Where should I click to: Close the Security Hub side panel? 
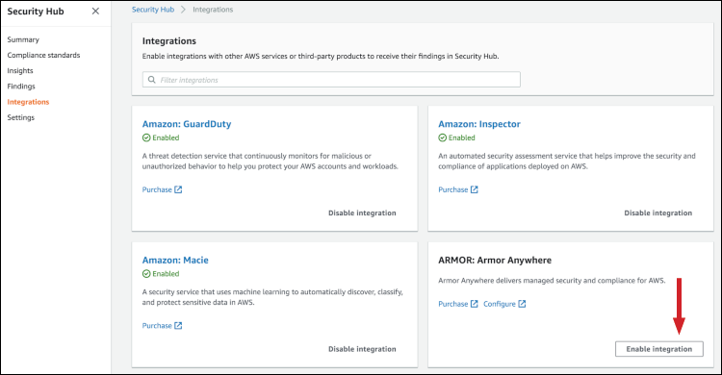pos(95,11)
